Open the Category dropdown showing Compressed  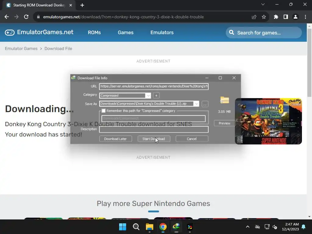pos(148,95)
